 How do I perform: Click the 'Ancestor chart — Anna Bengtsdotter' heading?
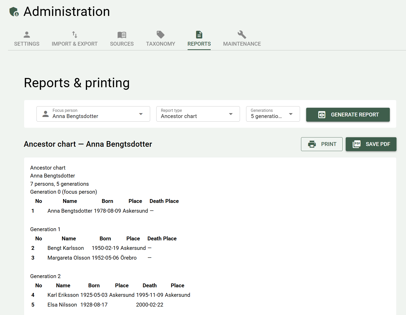88,144
